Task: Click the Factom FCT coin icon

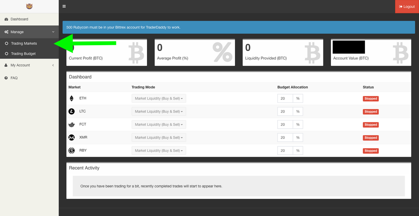Action: 72,125
